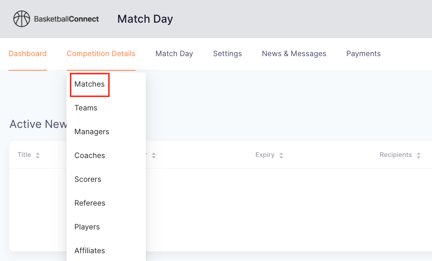Screen dimensions: 432x261
Task: Go to Scorers via the menu
Action: click(x=88, y=179)
